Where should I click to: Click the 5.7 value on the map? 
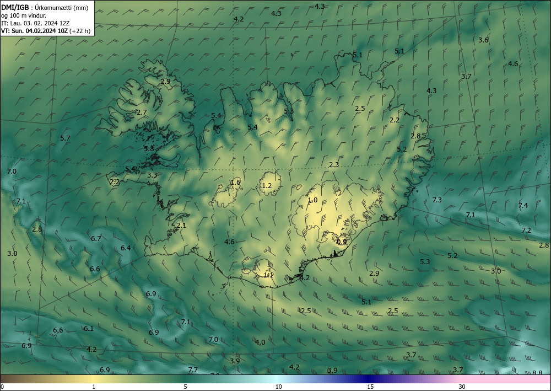tap(65, 138)
